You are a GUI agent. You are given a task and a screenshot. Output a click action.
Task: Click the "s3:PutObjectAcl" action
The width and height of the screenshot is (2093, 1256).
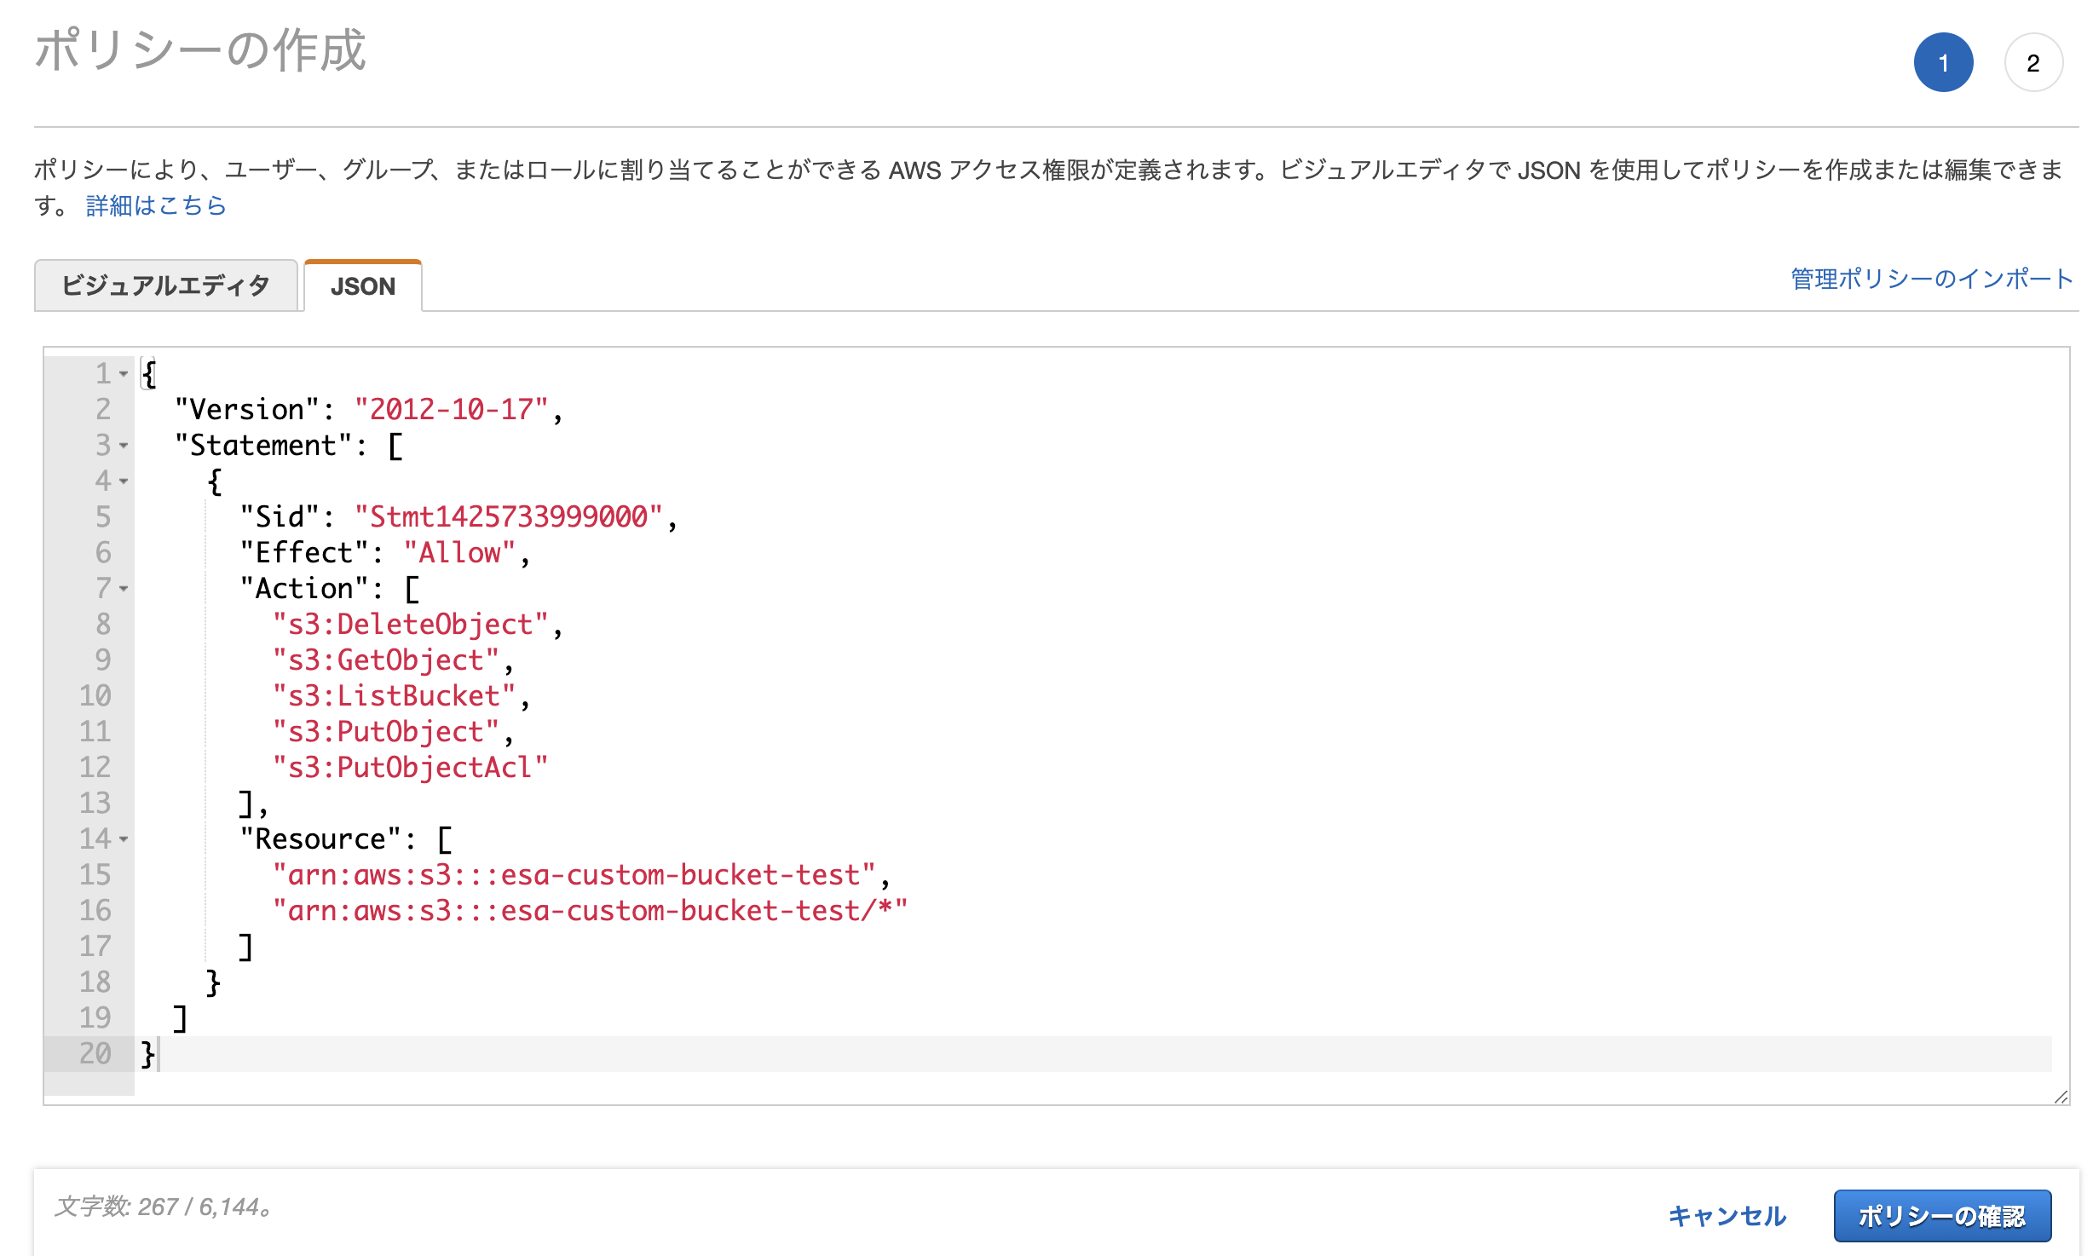[411, 768]
